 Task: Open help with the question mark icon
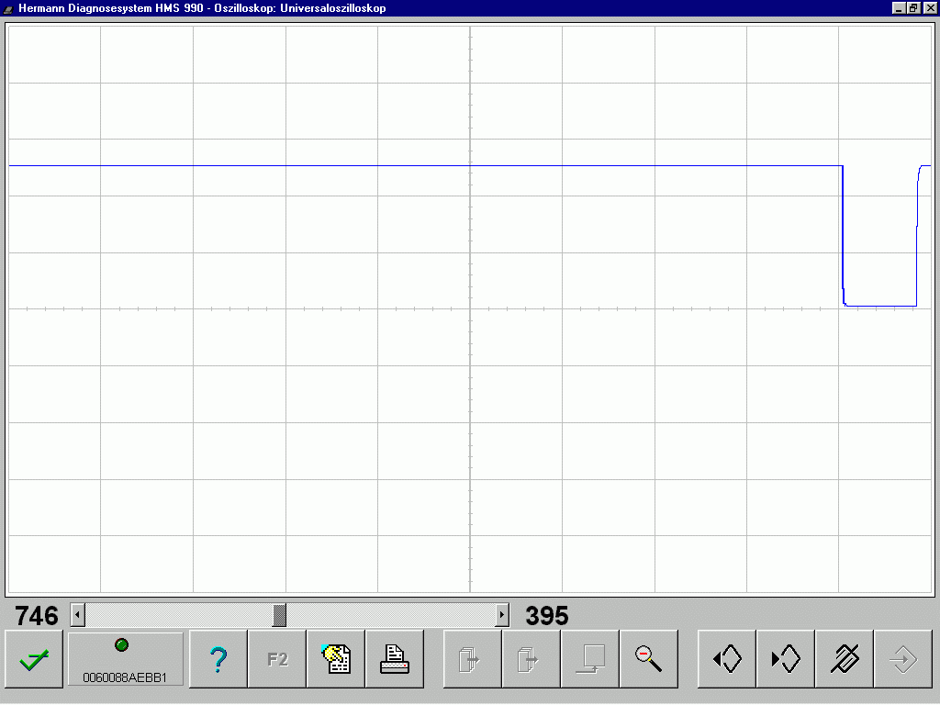[x=218, y=659]
